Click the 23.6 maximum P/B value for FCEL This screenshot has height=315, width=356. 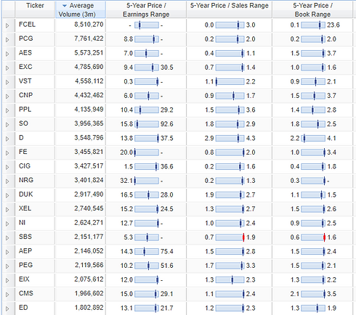click(x=333, y=25)
